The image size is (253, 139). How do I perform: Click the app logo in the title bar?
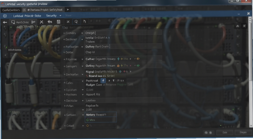pos(3,4)
